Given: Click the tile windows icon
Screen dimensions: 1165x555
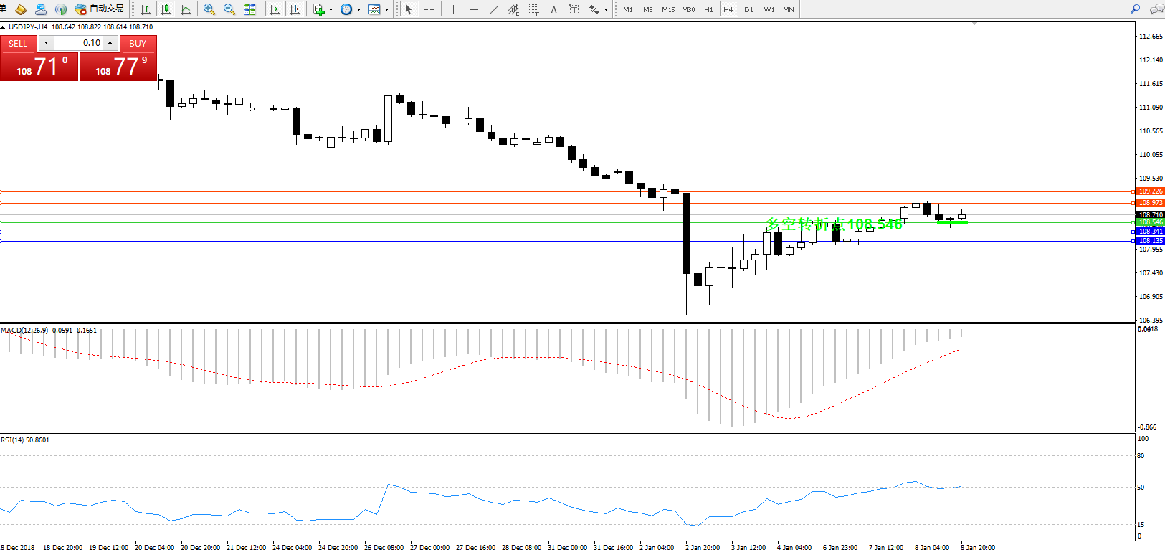Looking at the screenshot, I should 249,9.
